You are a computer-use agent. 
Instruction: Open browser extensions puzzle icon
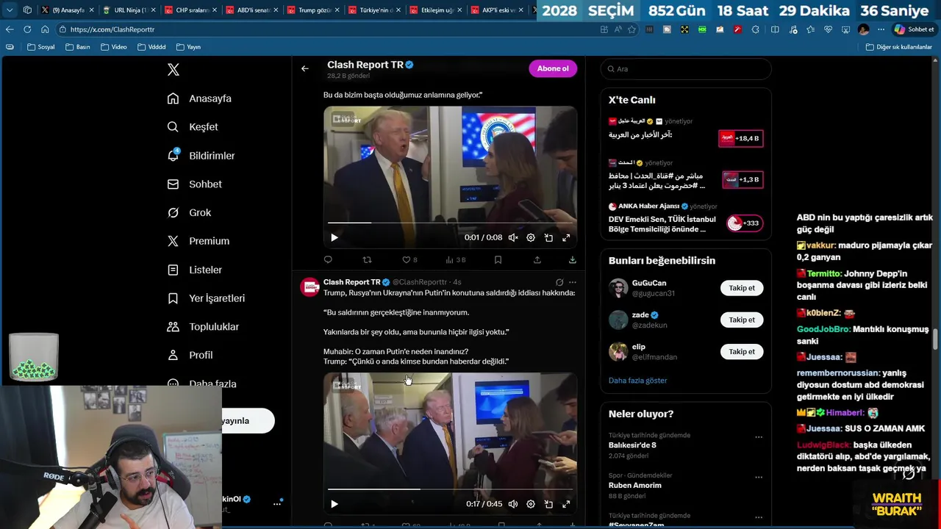click(755, 29)
